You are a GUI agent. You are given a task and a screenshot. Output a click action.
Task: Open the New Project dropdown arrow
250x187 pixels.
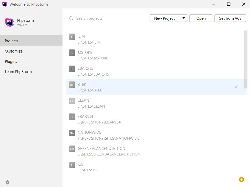[x=184, y=18]
